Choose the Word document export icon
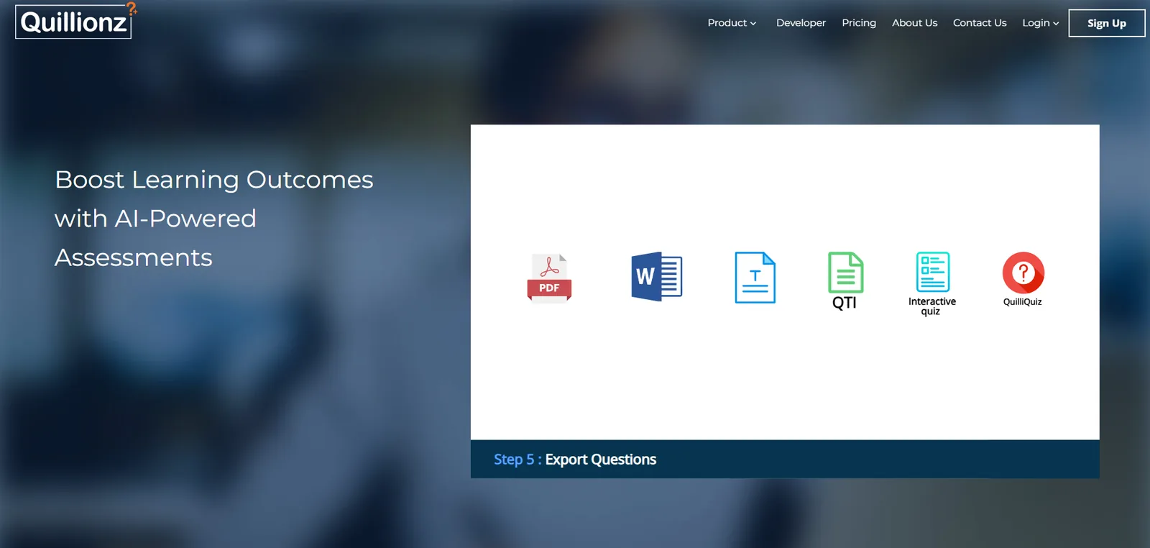 (656, 277)
